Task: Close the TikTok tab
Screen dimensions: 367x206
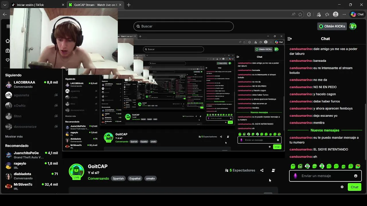Action: coord(63,5)
